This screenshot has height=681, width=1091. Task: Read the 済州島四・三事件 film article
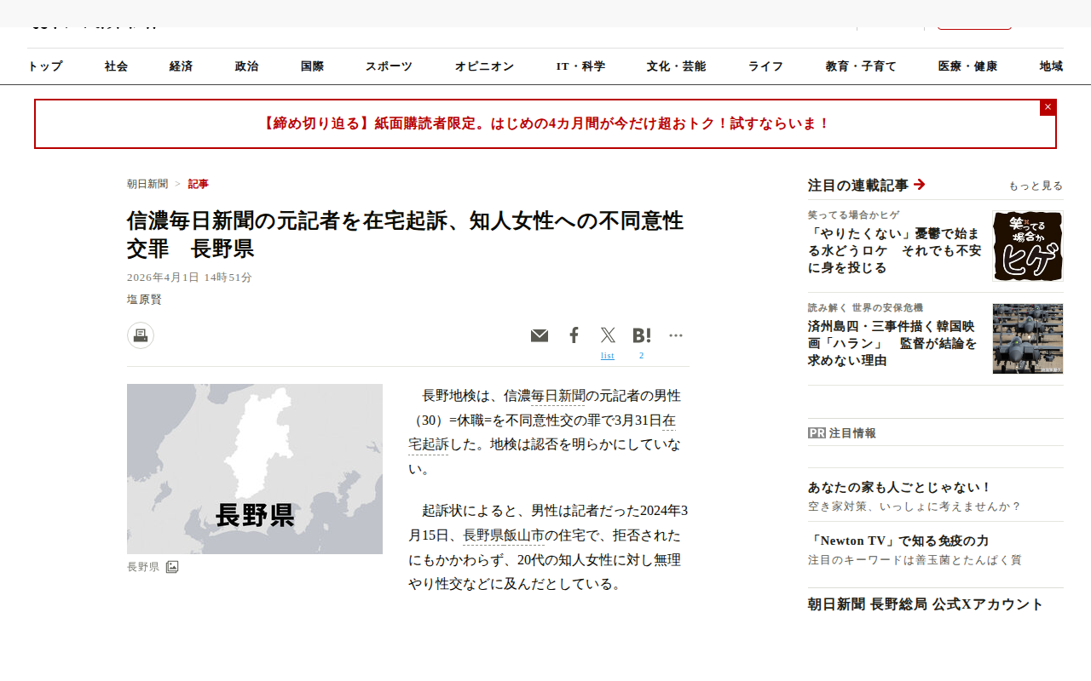(x=892, y=343)
